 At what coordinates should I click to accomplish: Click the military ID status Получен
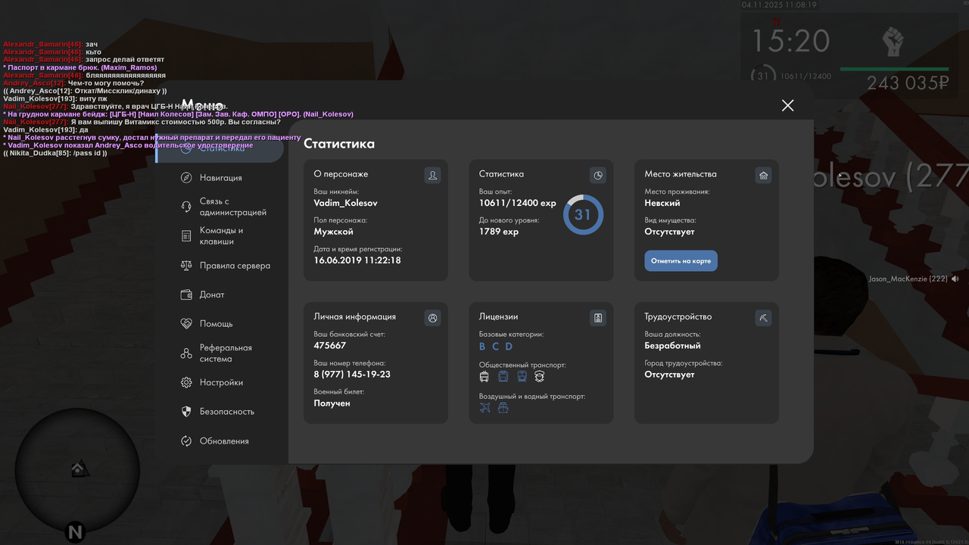(x=332, y=403)
